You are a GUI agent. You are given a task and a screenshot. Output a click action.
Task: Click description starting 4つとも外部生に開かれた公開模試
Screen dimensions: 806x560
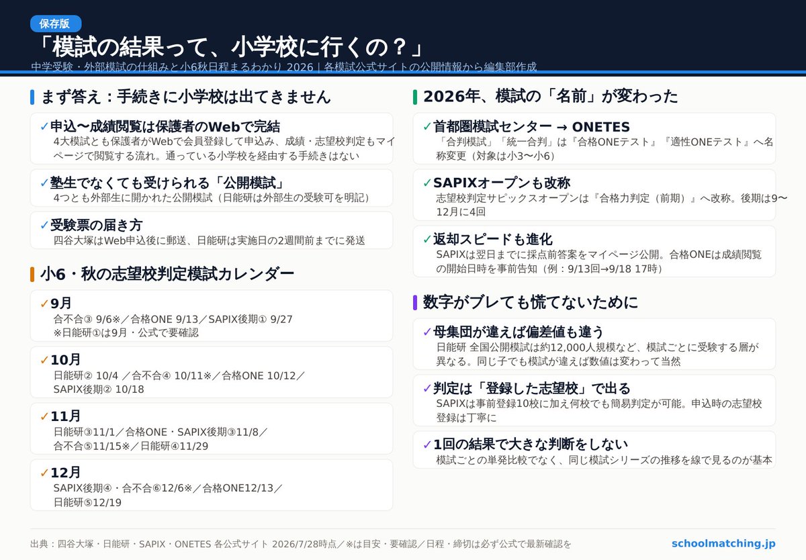[212, 199]
